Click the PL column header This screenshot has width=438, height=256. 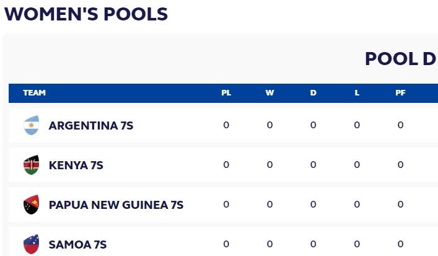(226, 93)
